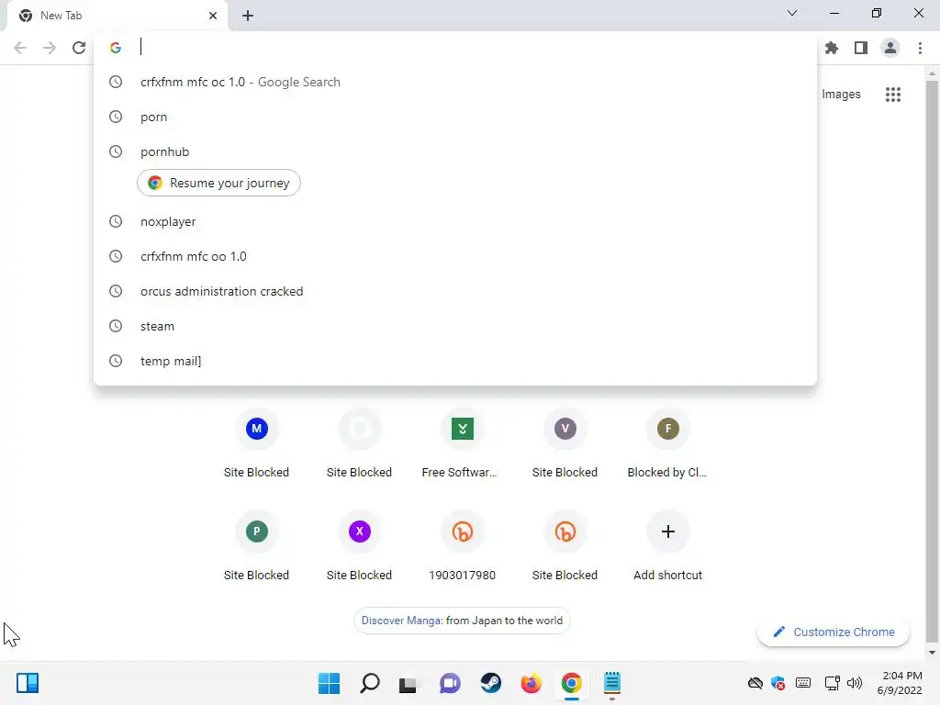
Task: Open the Windows Security tray icon
Action: point(778,683)
